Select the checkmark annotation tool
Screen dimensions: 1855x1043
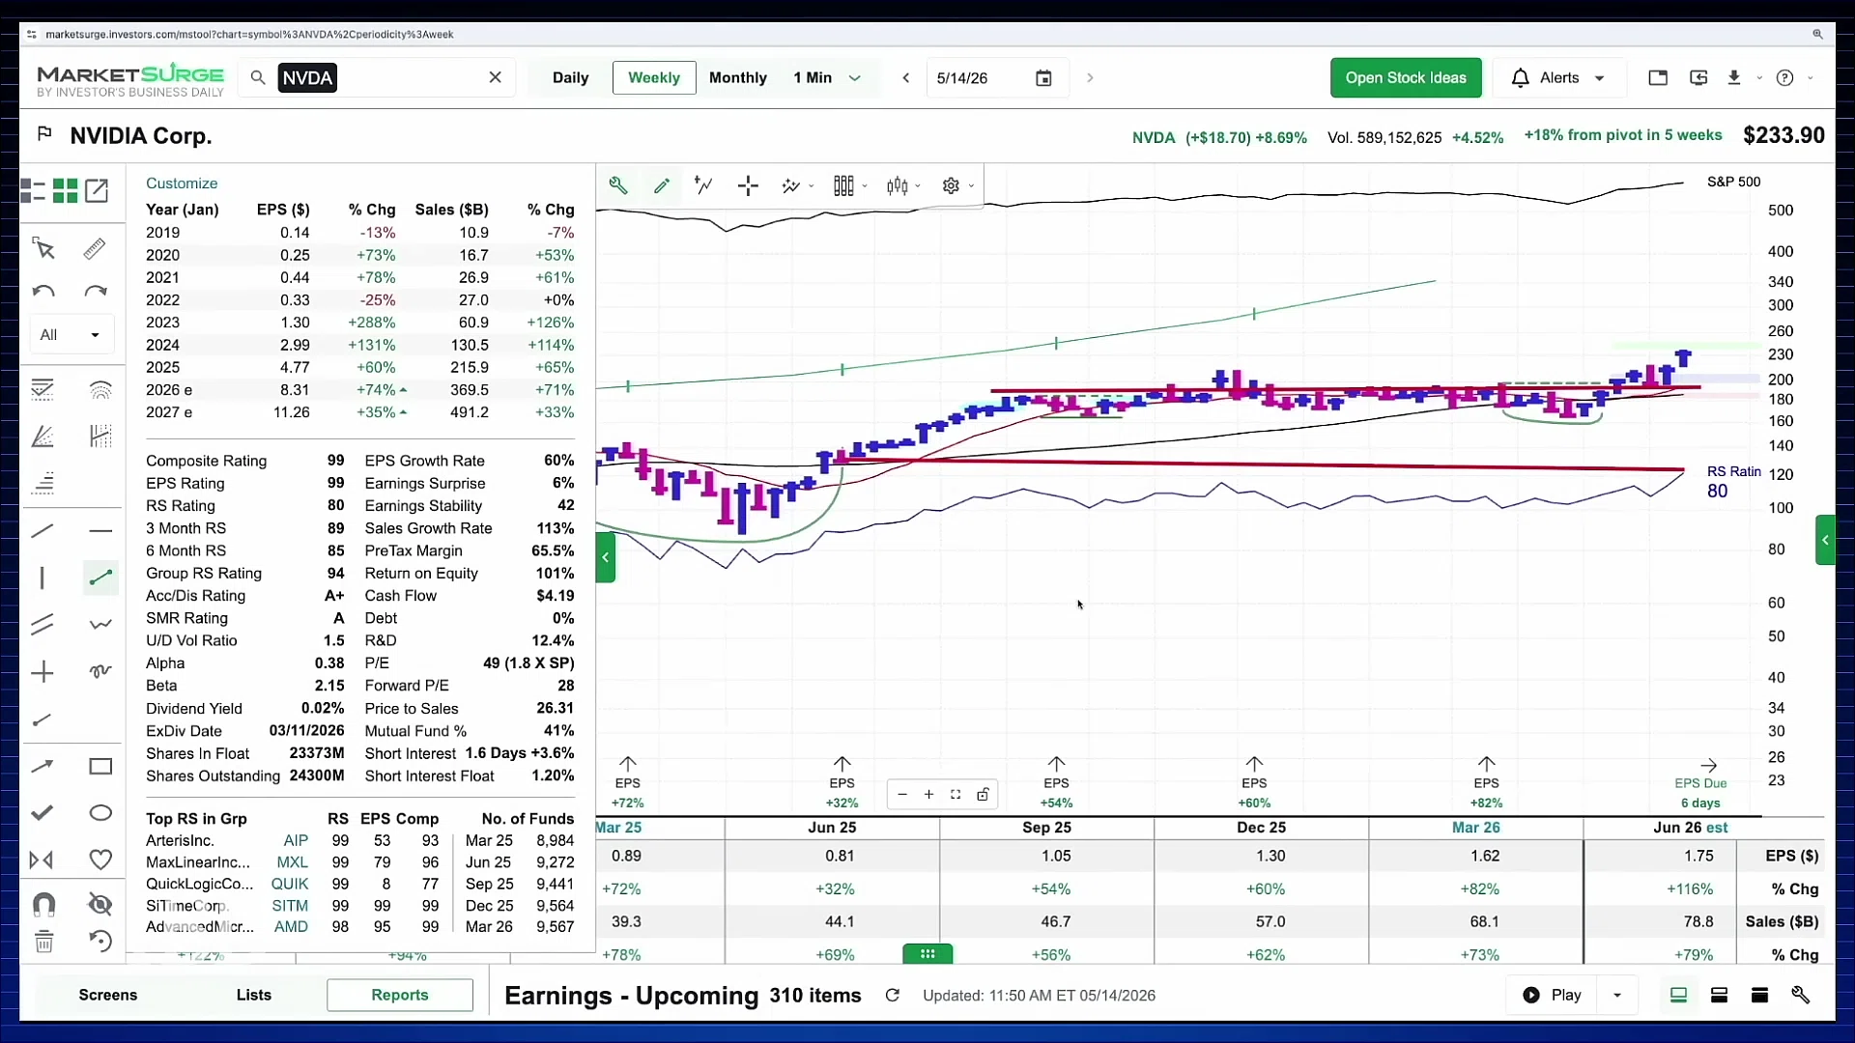(x=43, y=813)
